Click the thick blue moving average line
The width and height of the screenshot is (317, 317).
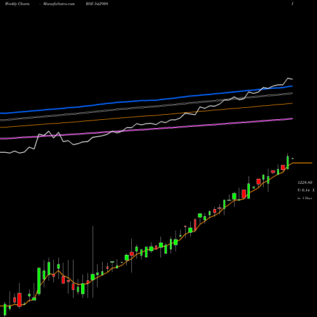146,101
